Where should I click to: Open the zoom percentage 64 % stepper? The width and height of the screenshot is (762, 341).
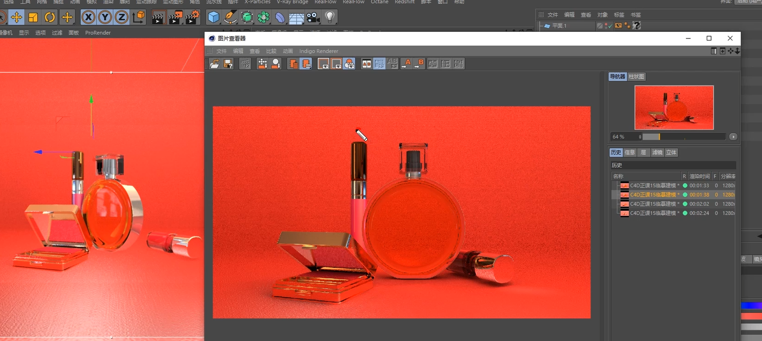click(640, 137)
